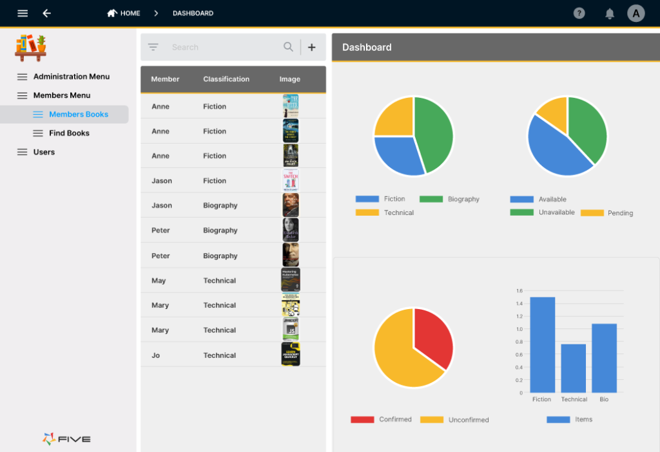
Task: Click the Members Books list icon
Action: coord(38,115)
